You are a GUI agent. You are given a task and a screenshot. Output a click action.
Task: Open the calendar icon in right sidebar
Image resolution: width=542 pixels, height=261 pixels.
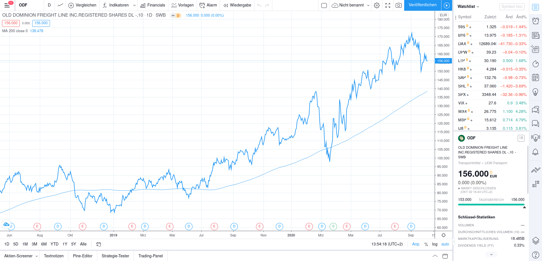click(536, 78)
